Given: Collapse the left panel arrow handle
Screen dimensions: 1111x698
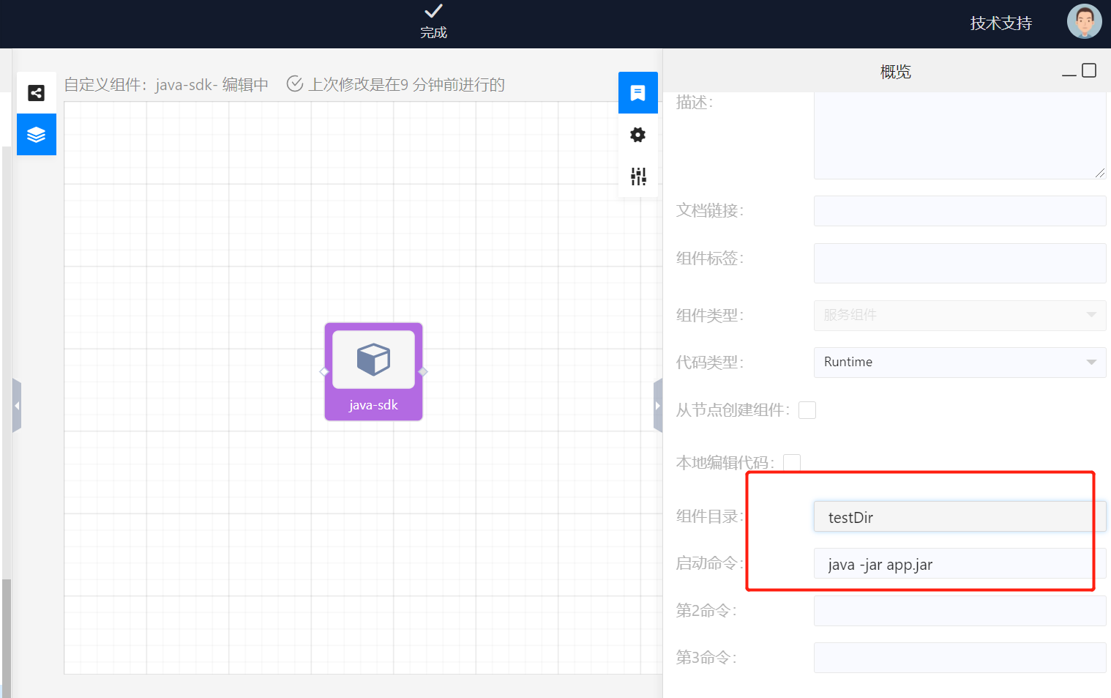Looking at the screenshot, I should 16,405.
